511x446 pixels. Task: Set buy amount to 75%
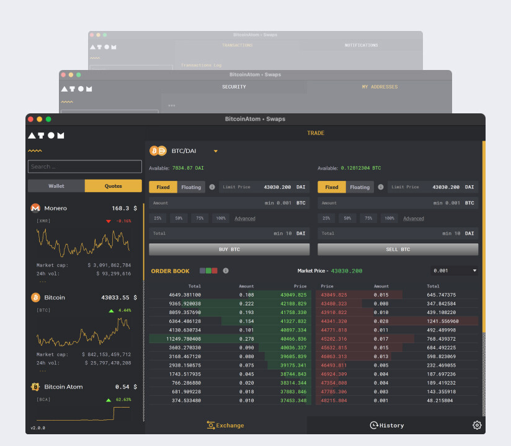pyautogui.click(x=200, y=218)
